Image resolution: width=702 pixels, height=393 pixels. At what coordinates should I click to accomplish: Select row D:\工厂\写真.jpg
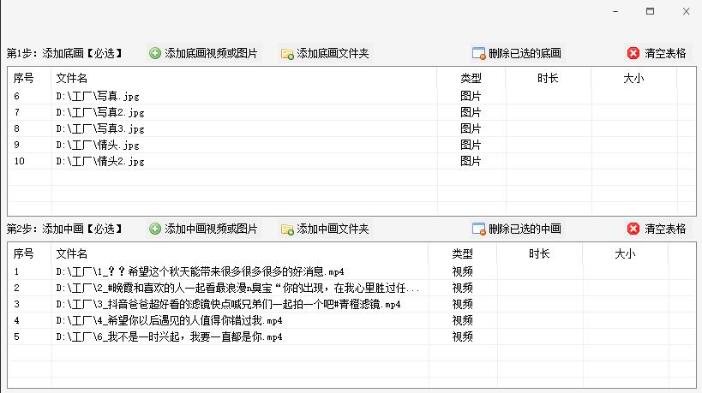tap(351, 96)
